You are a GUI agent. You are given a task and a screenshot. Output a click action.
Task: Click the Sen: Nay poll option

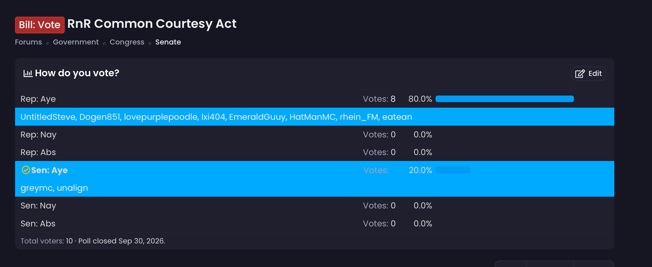[x=315, y=205]
